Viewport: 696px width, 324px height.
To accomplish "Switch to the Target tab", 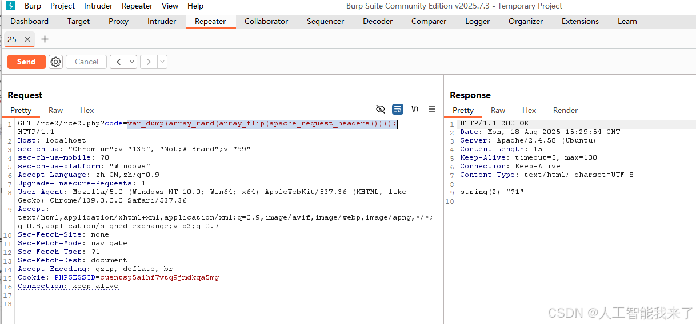I will tap(78, 21).
